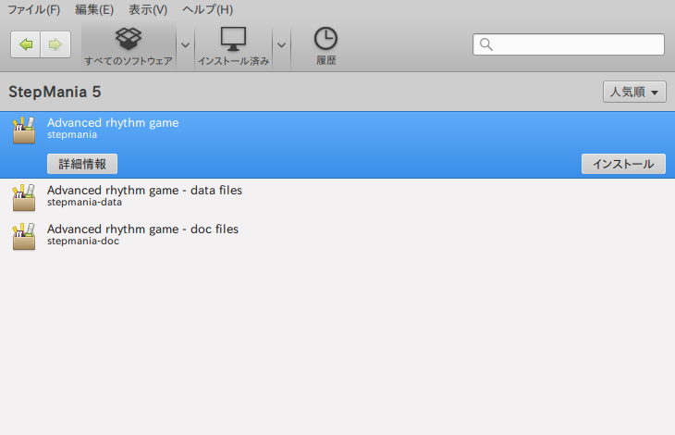Select the Advanced rhythm game stepmania row
Viewport: 675px width, 435px height.
[337, 144]
